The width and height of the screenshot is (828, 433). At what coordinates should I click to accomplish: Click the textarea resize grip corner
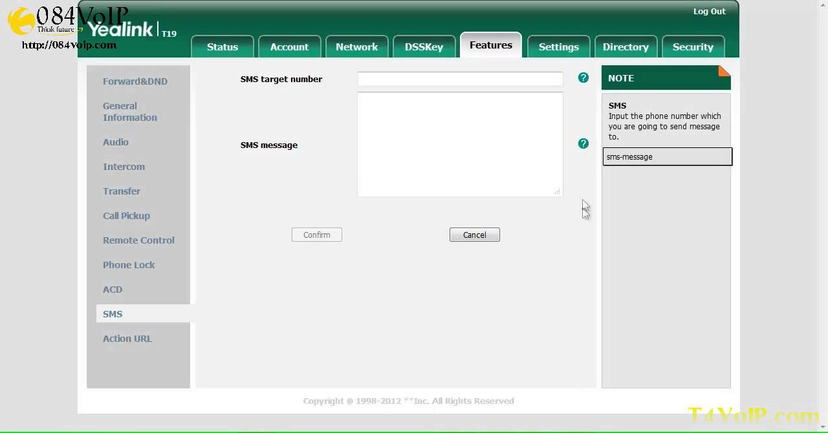pyautogui.click(x=557, y=191)
